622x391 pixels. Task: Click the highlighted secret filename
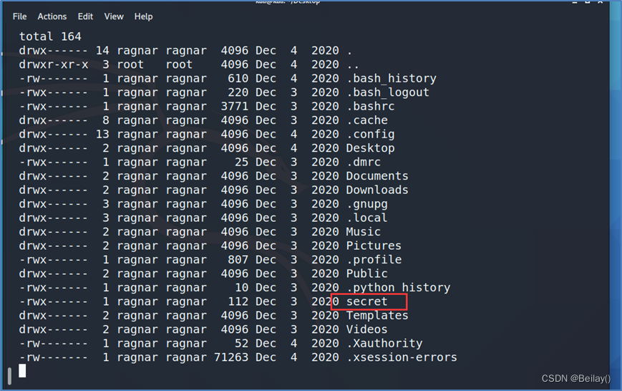pyautogui.click(x=367, y=301)
